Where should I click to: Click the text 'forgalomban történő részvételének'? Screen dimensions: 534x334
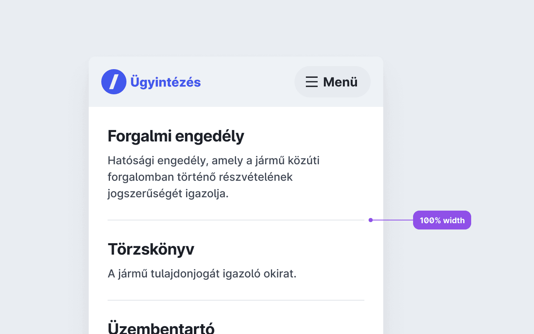click(200, 177)
